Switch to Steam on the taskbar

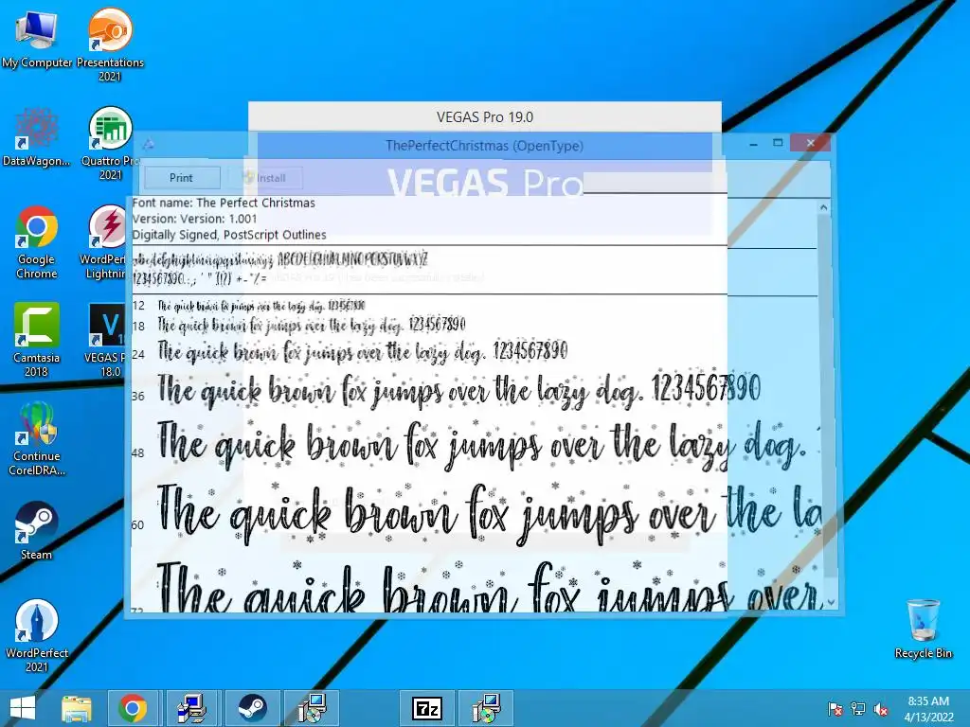pyautogui.click(x=252, y=708)
